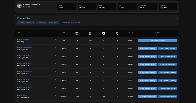The width and height of the screenshot is (196, 103).
Task: Click the Price column header
Action: tap(63, 32)
